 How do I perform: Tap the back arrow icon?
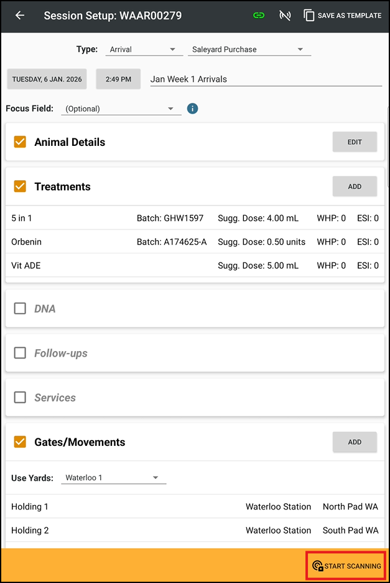(x=20, y=16)
